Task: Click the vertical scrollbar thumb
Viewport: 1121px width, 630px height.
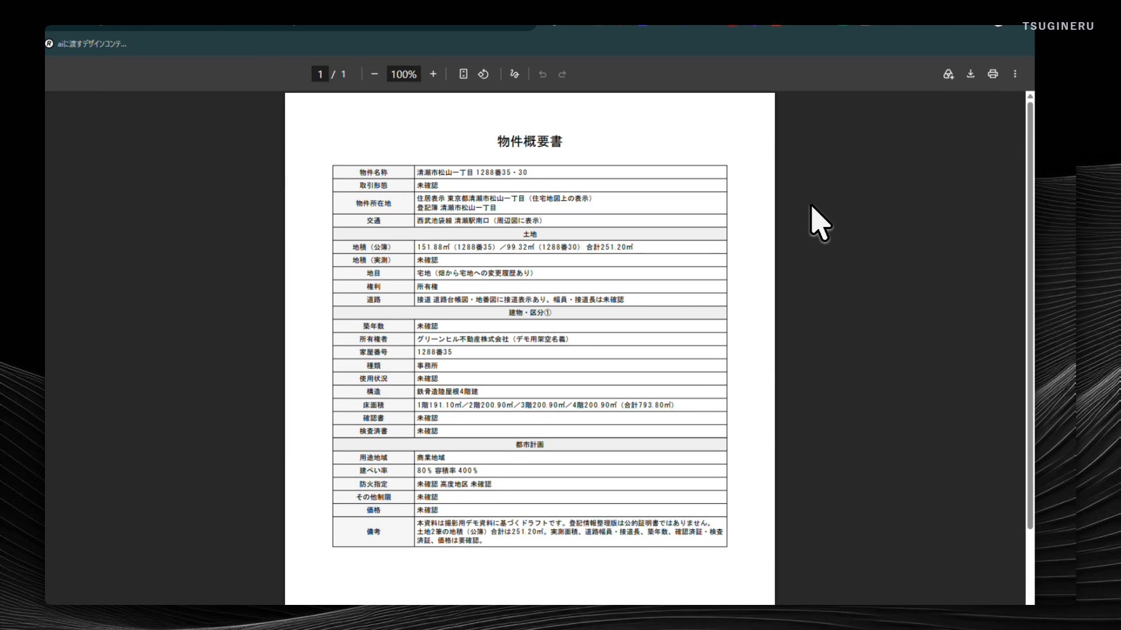Action: 1030,315
